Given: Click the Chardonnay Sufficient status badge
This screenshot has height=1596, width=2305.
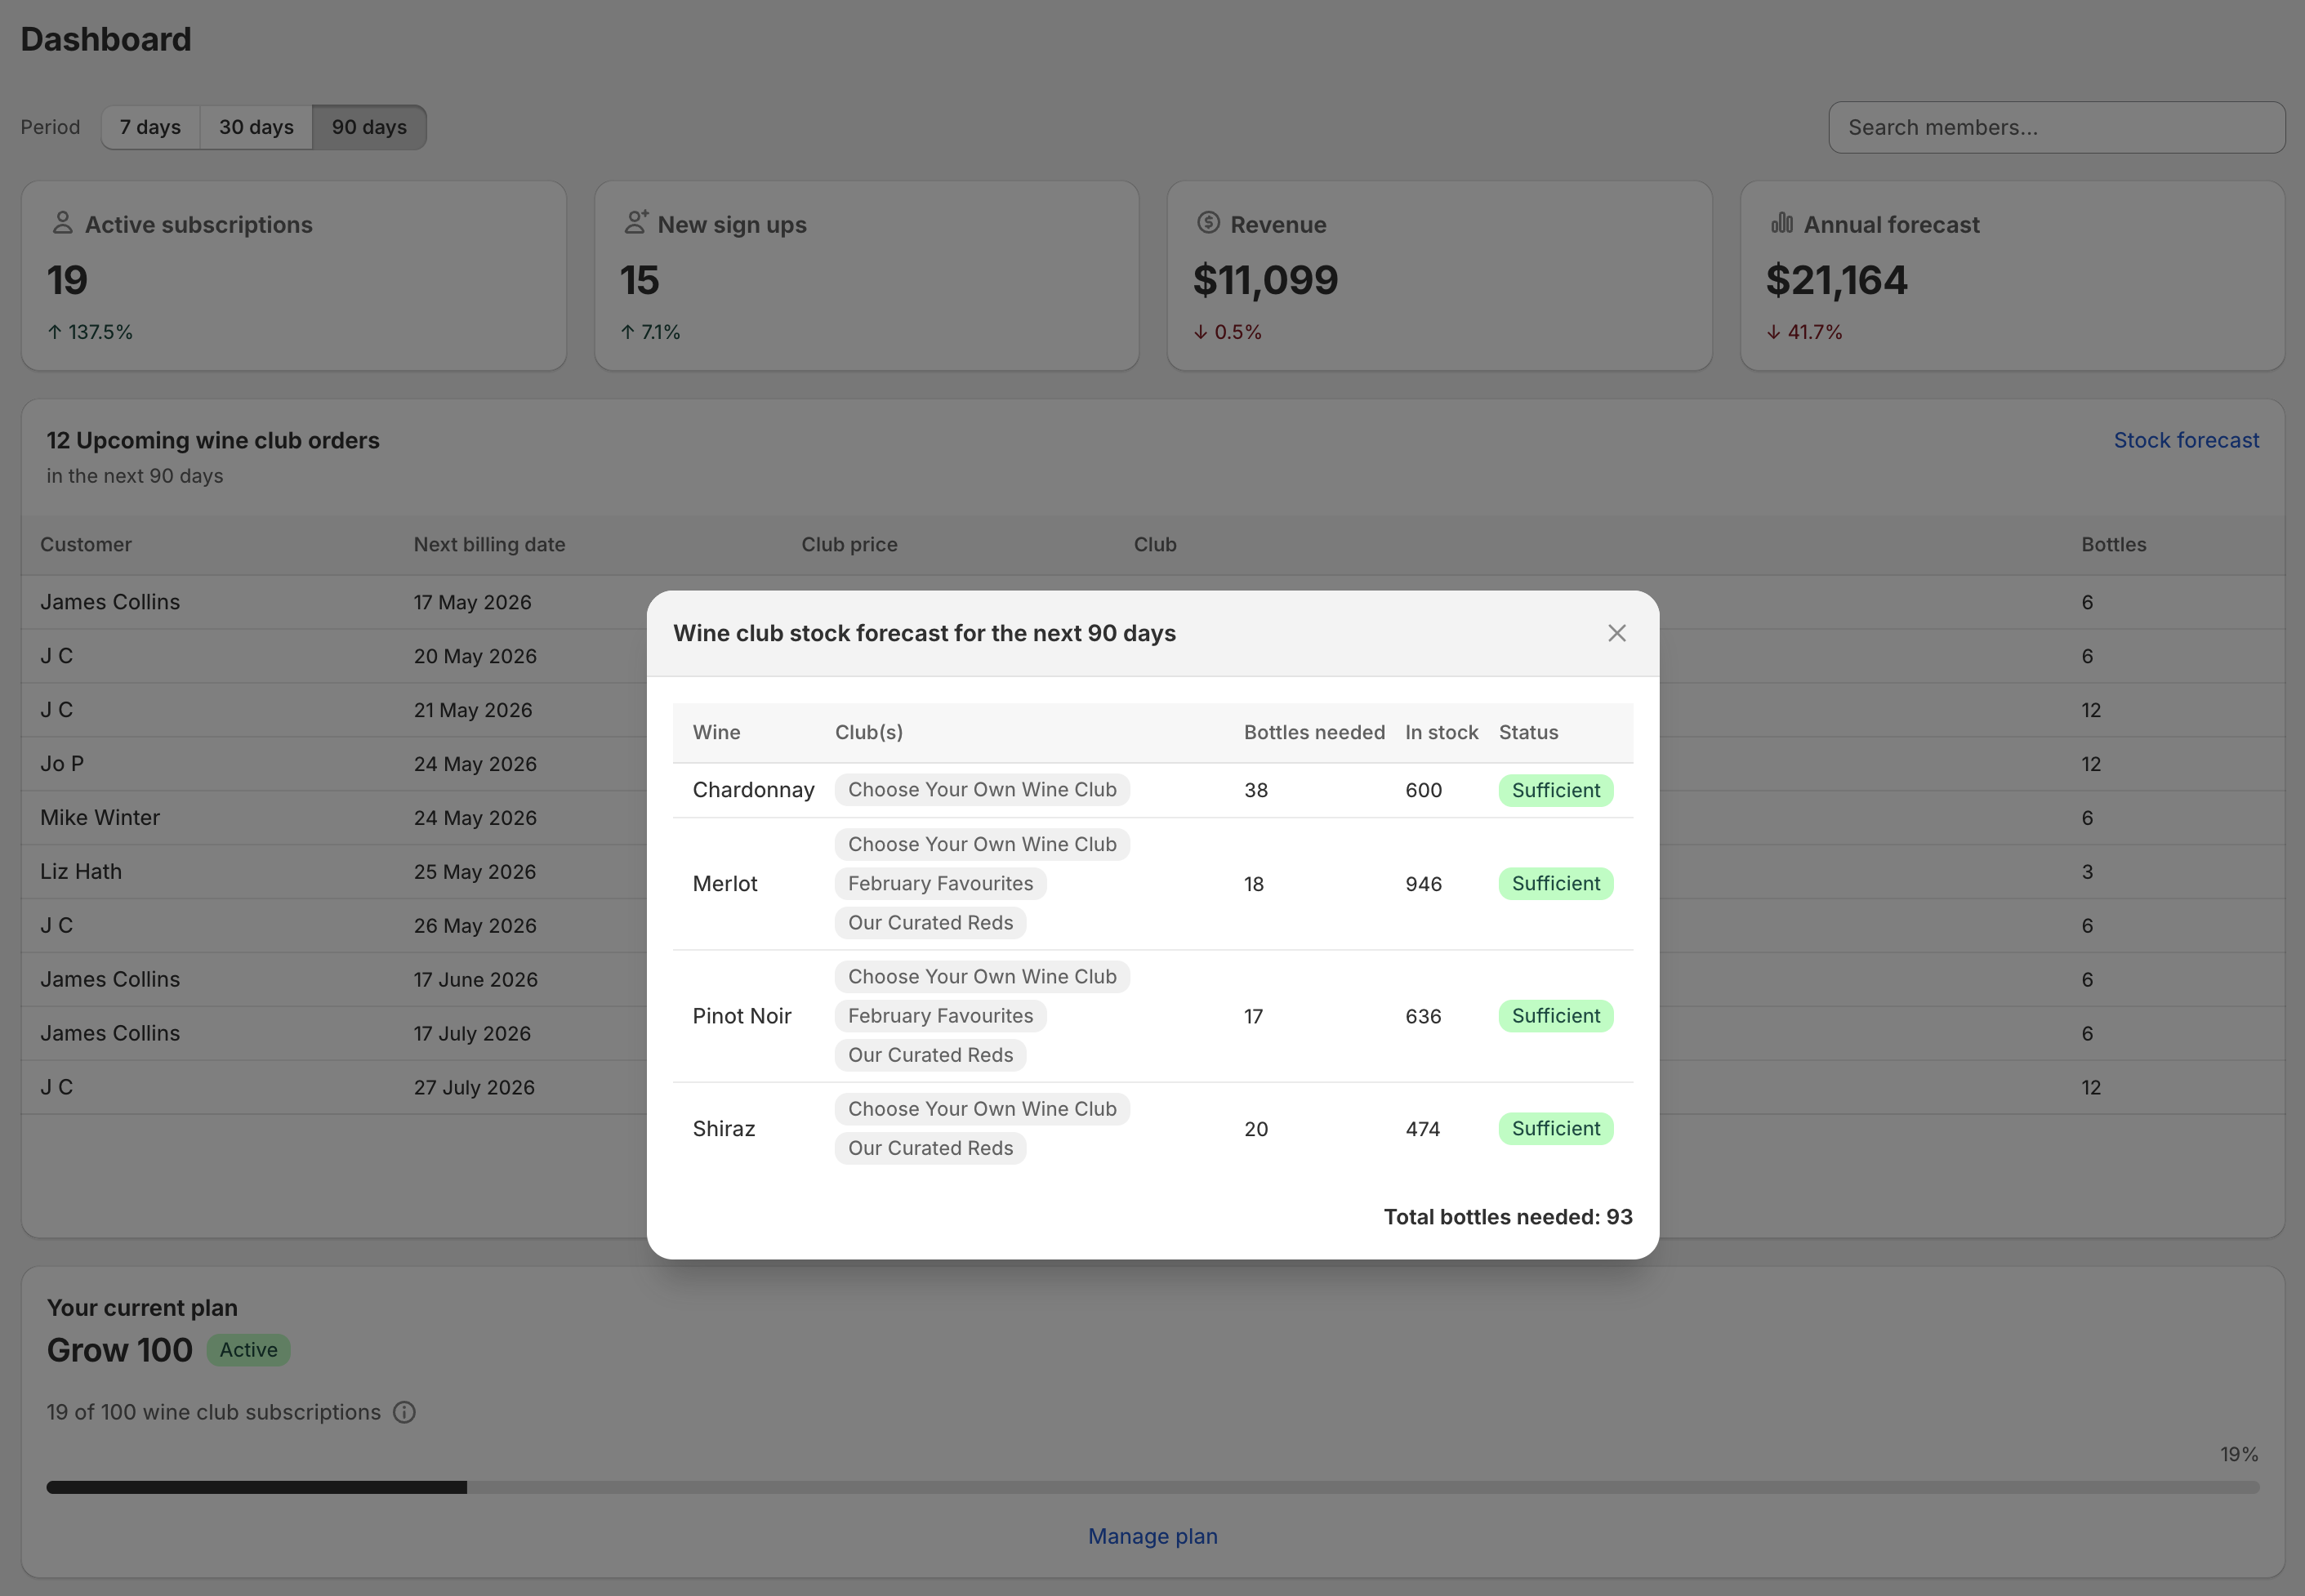Looking at the screenshot, I should 1555,790.
